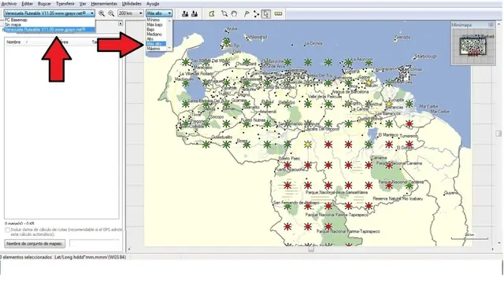Click the Puerto Páez map label
The image size is (504, 283).
(x=289, y=159)
